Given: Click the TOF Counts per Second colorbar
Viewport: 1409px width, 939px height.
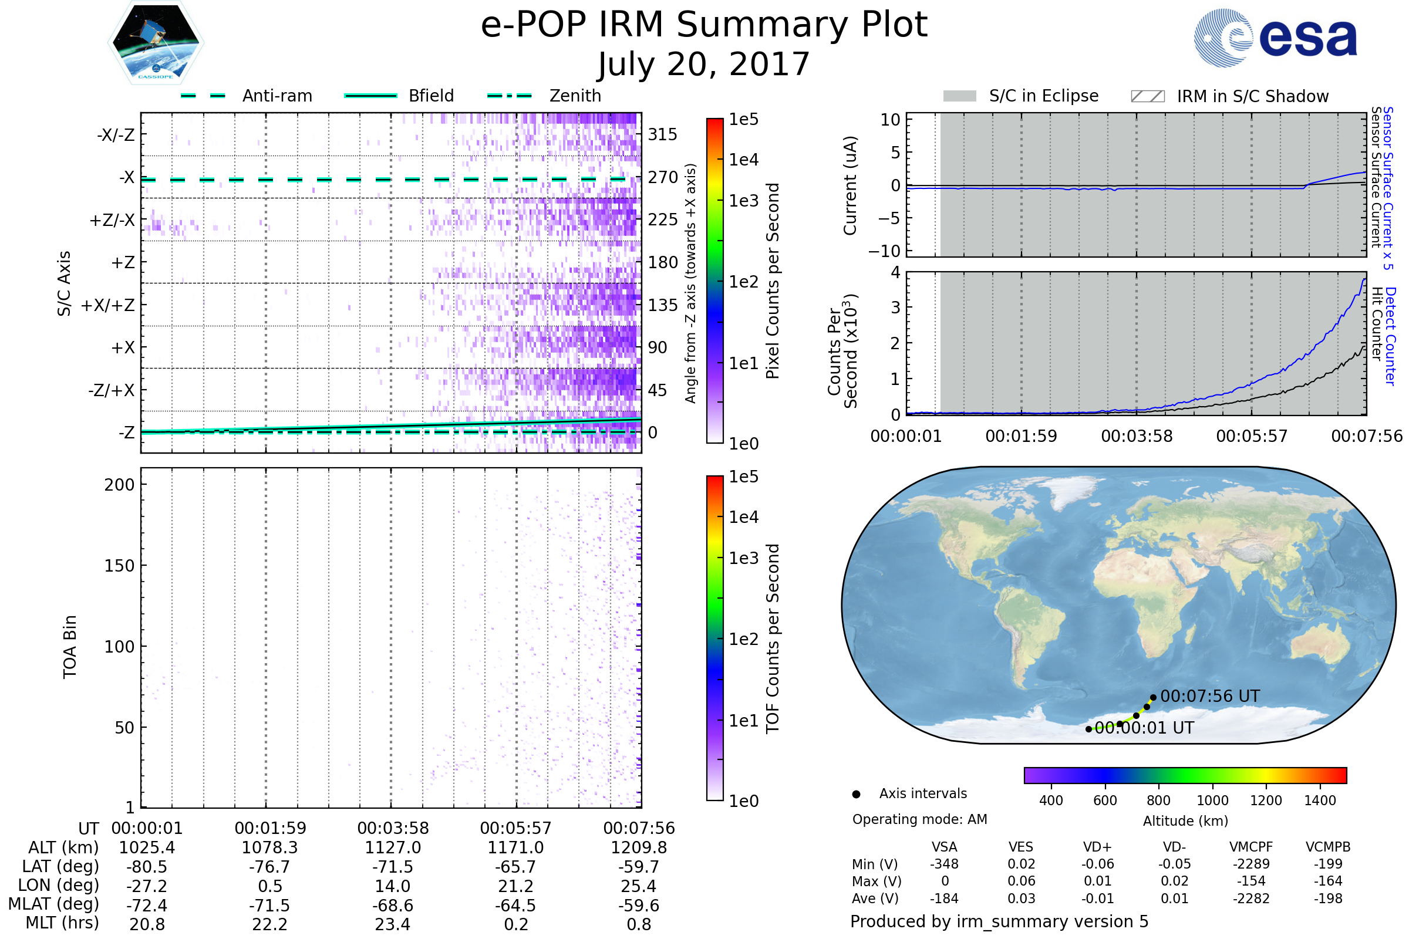Looking at the screenshot, I should click(x=714, y=639).
